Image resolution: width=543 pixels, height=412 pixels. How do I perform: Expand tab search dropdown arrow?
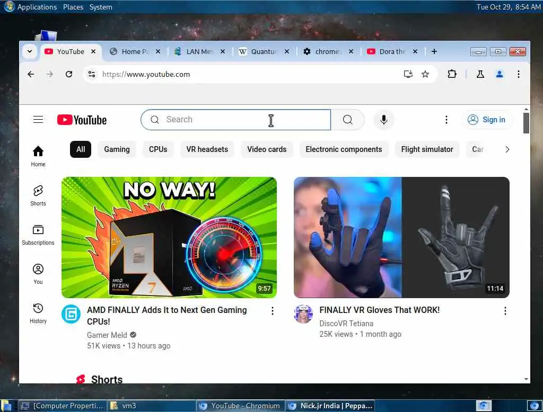[30, 51]
